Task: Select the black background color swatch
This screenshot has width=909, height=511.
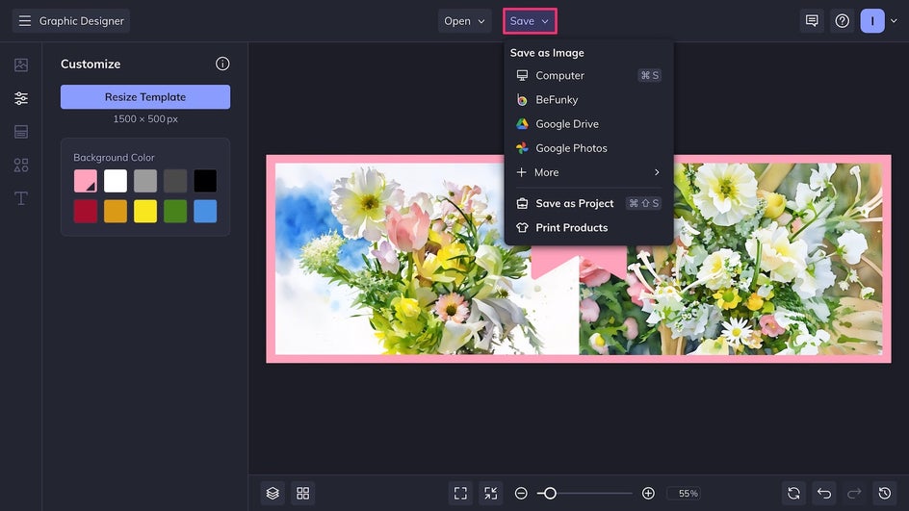Action: (x=205, y=181)
